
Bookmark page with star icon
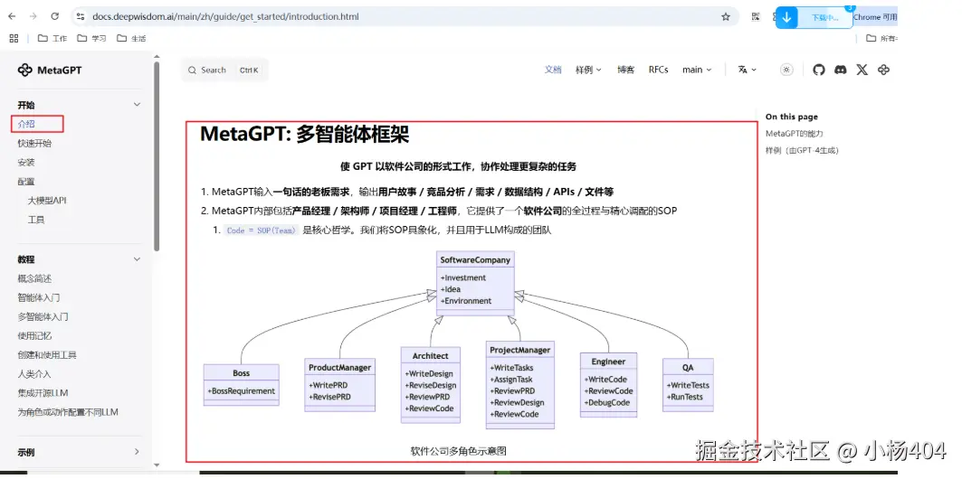(x=725, y=16)
